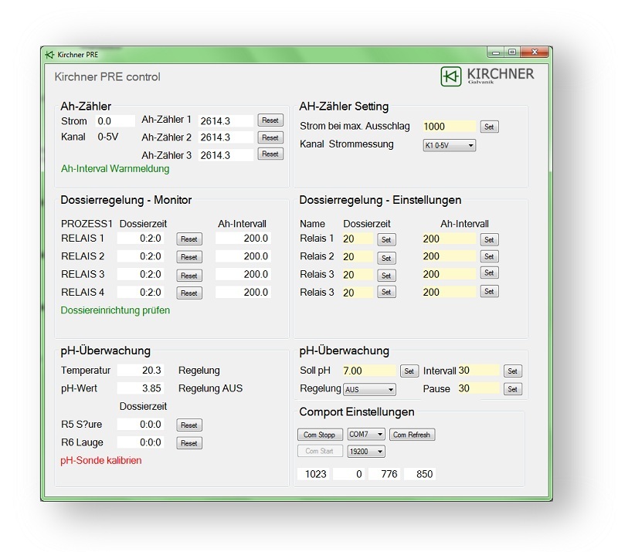The image size is (618, 552).
Task: Set the pH Pause value
Action: (x=513, y=389)
